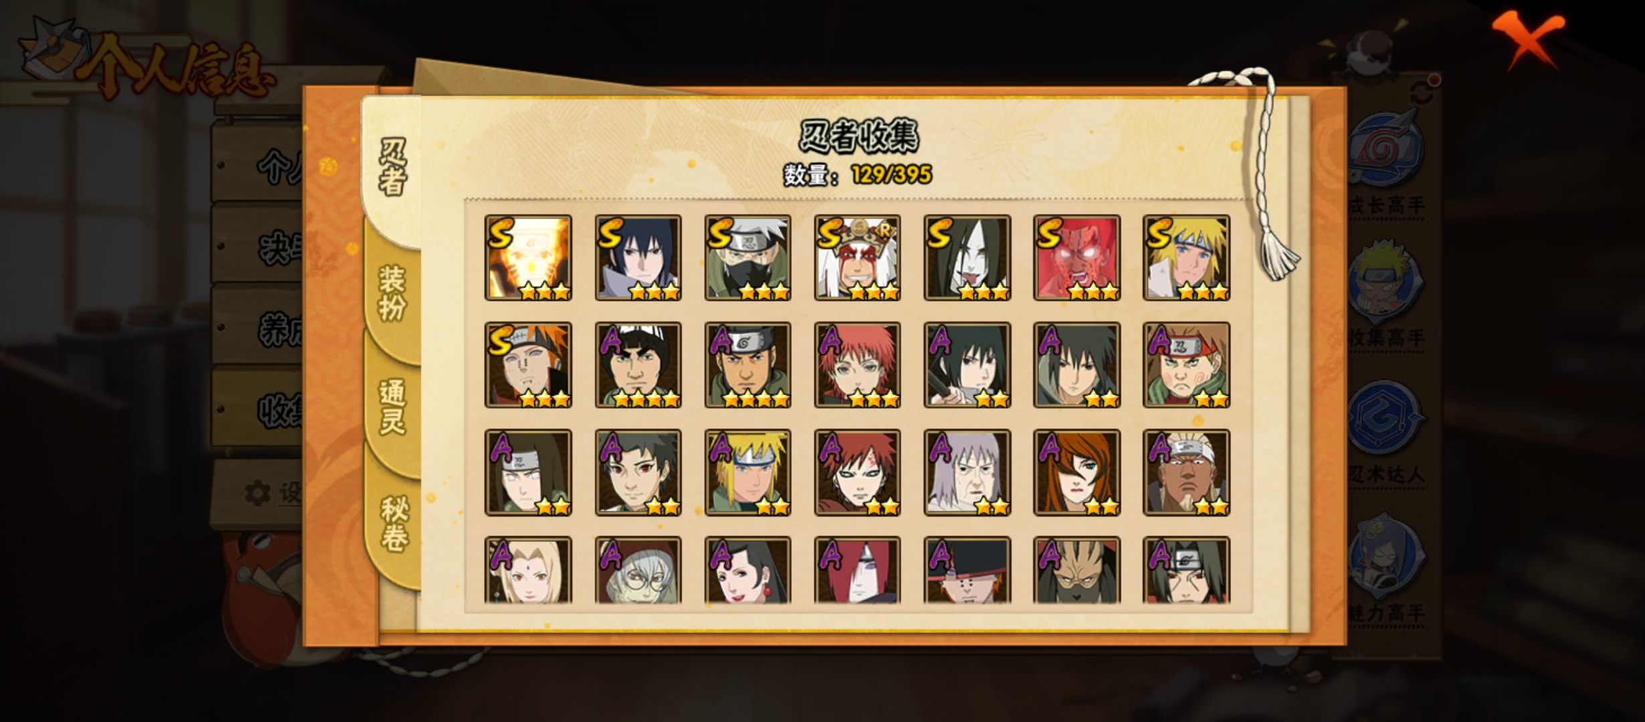Open the masked Kakashi S-rank ninja card
The width and height of the screenshot is (1645, 722).
tap(747, 257)
